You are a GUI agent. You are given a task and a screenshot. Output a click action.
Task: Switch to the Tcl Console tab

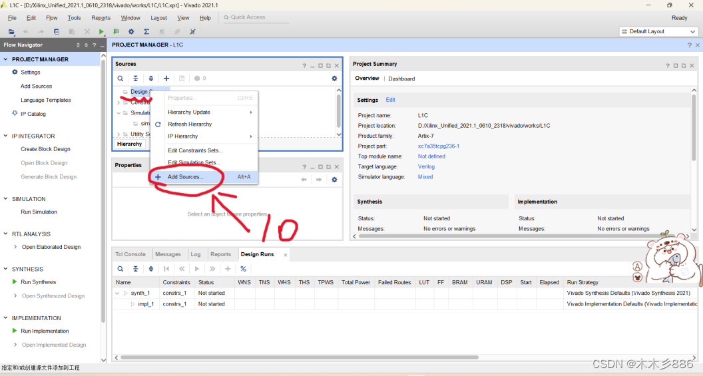tap(130, 254)
